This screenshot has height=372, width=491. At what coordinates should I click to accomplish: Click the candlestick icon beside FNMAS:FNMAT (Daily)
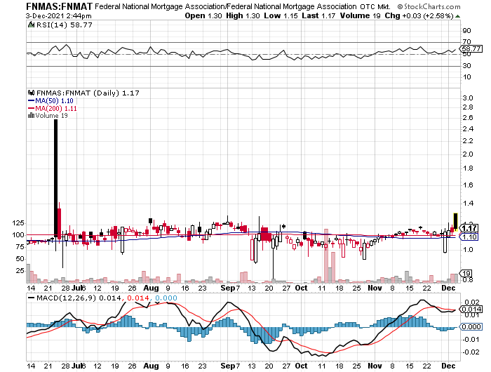[31, 93]
